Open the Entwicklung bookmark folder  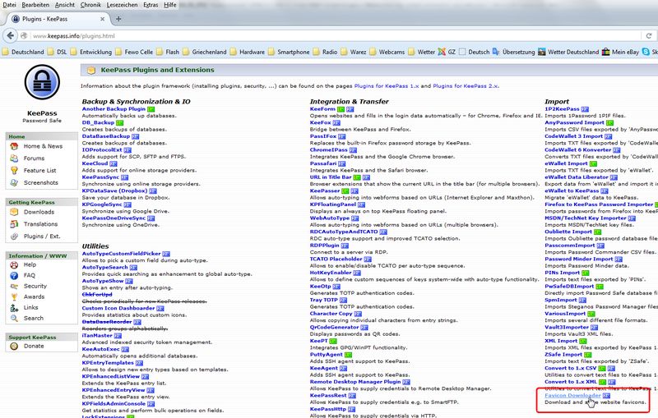click(91, 52)
